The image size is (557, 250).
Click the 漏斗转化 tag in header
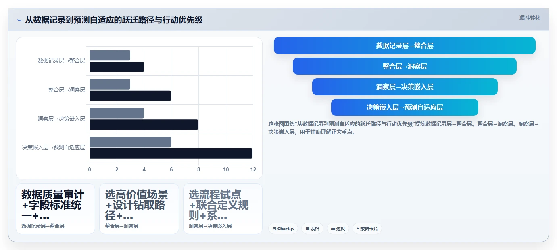coord(530,18)
